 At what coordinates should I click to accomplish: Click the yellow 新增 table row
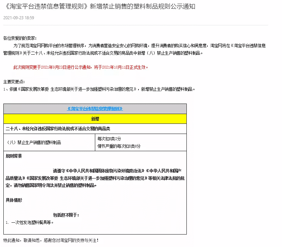pyautogui.click(x=95, y=119)
